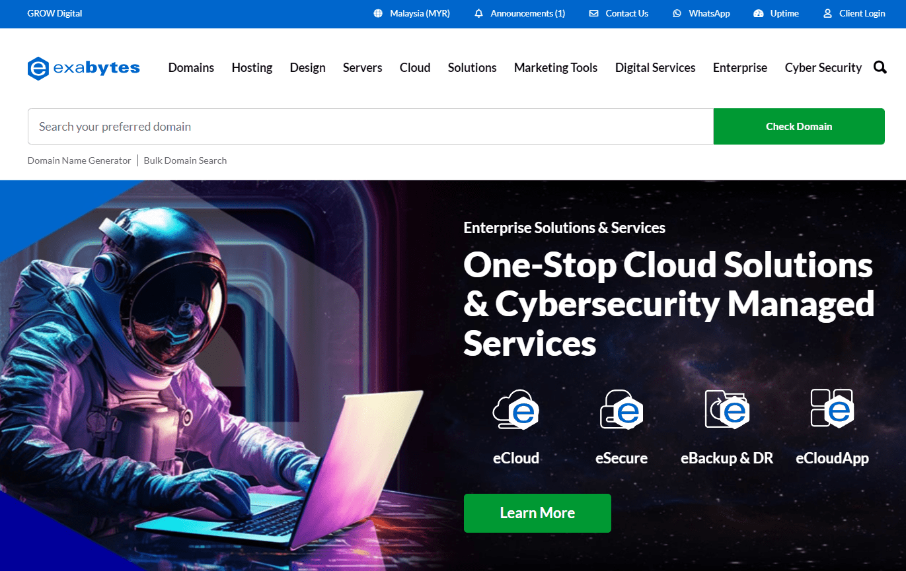Open the Enterprise menu
The width and height of the screenshot is (906, 571).
pos(740,67)
